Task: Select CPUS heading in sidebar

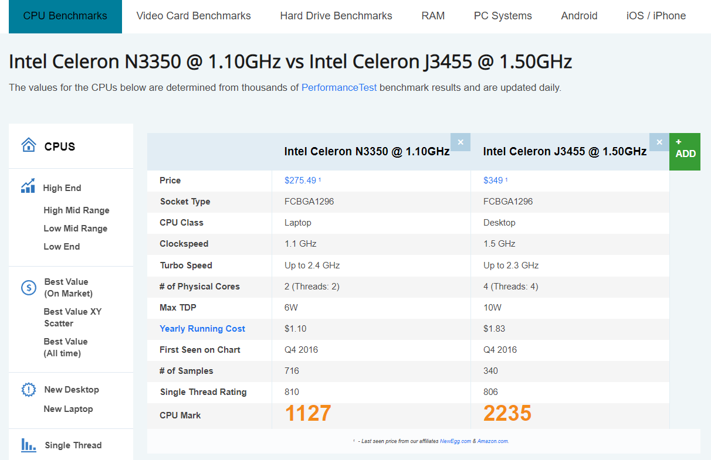Action: pyautogui.click(x=60, y=146)
